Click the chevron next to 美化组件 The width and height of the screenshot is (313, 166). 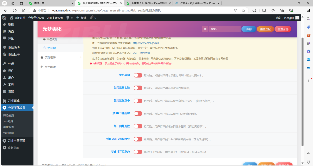click(x=81, y=57)
